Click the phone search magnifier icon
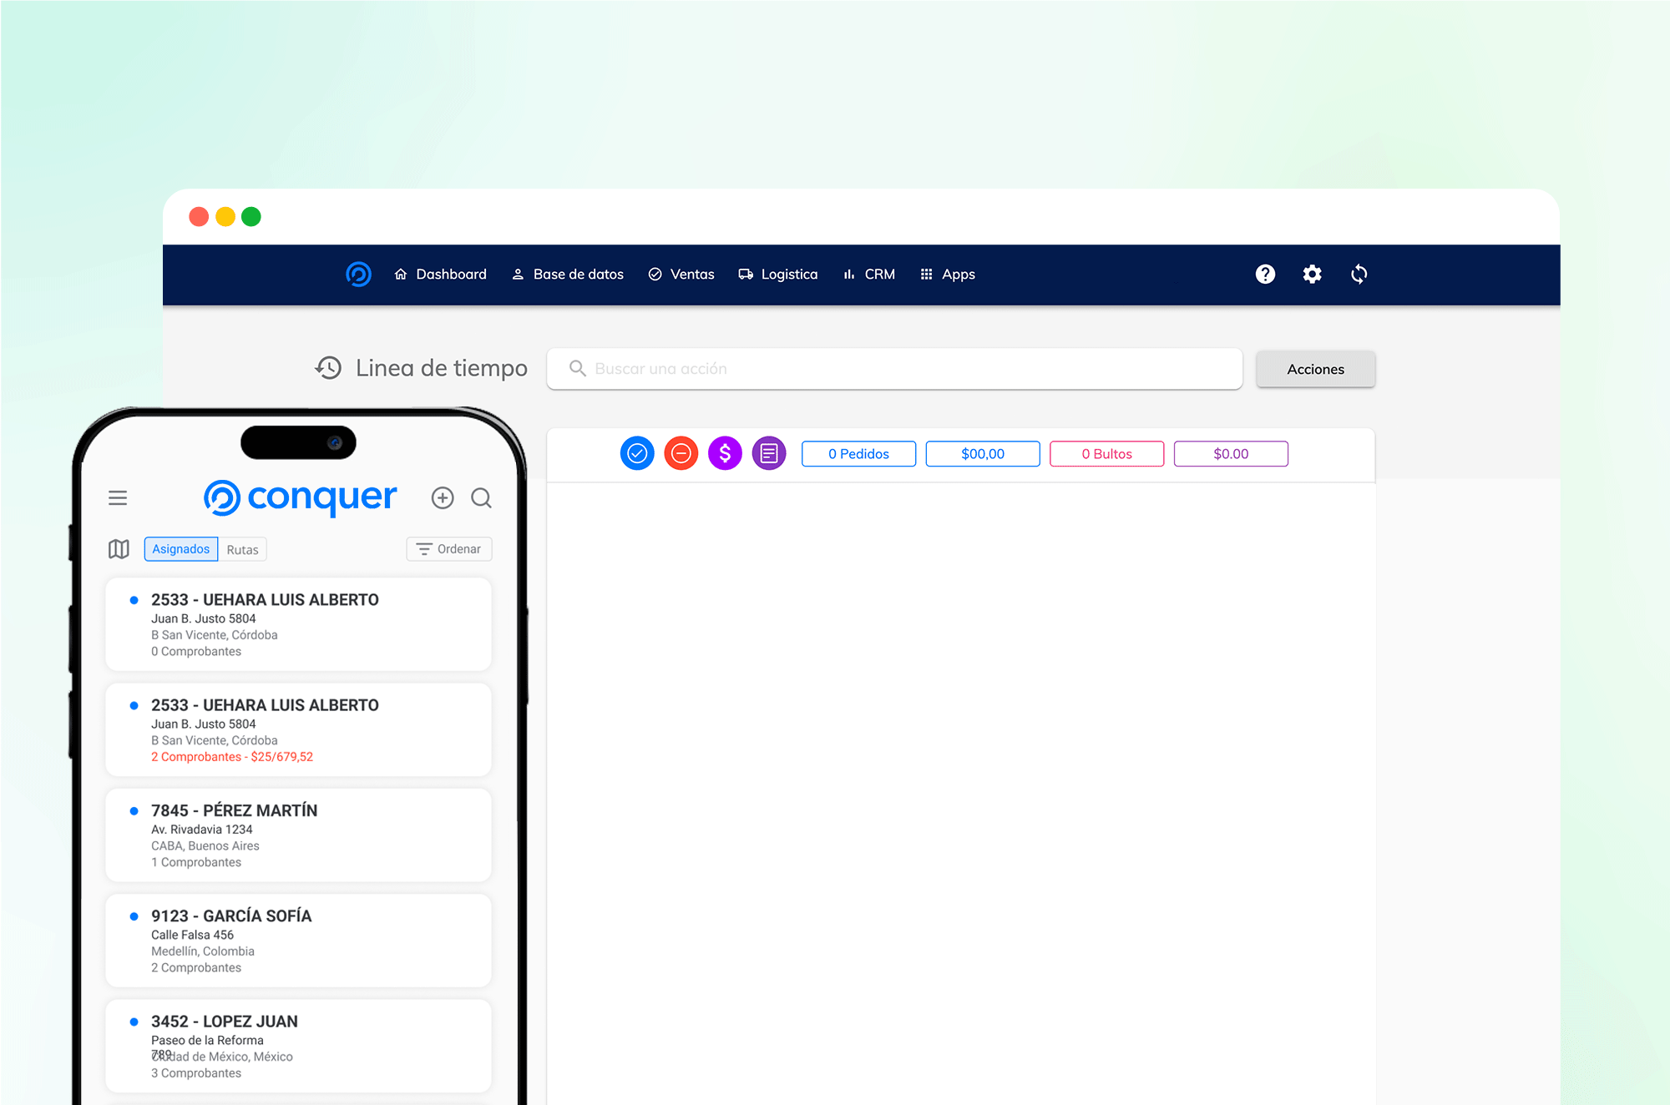Image resolution: width=1670 pixels, height=1105 pixels. [x=481, y=497]
